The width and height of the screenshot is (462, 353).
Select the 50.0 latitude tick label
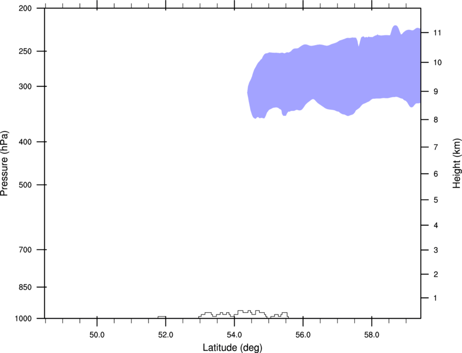point(97,335)
